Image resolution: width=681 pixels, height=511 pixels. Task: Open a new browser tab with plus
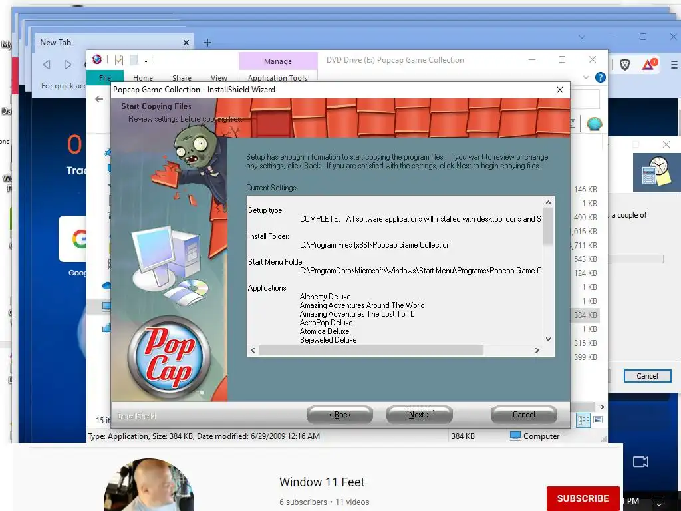click(207, 43)
